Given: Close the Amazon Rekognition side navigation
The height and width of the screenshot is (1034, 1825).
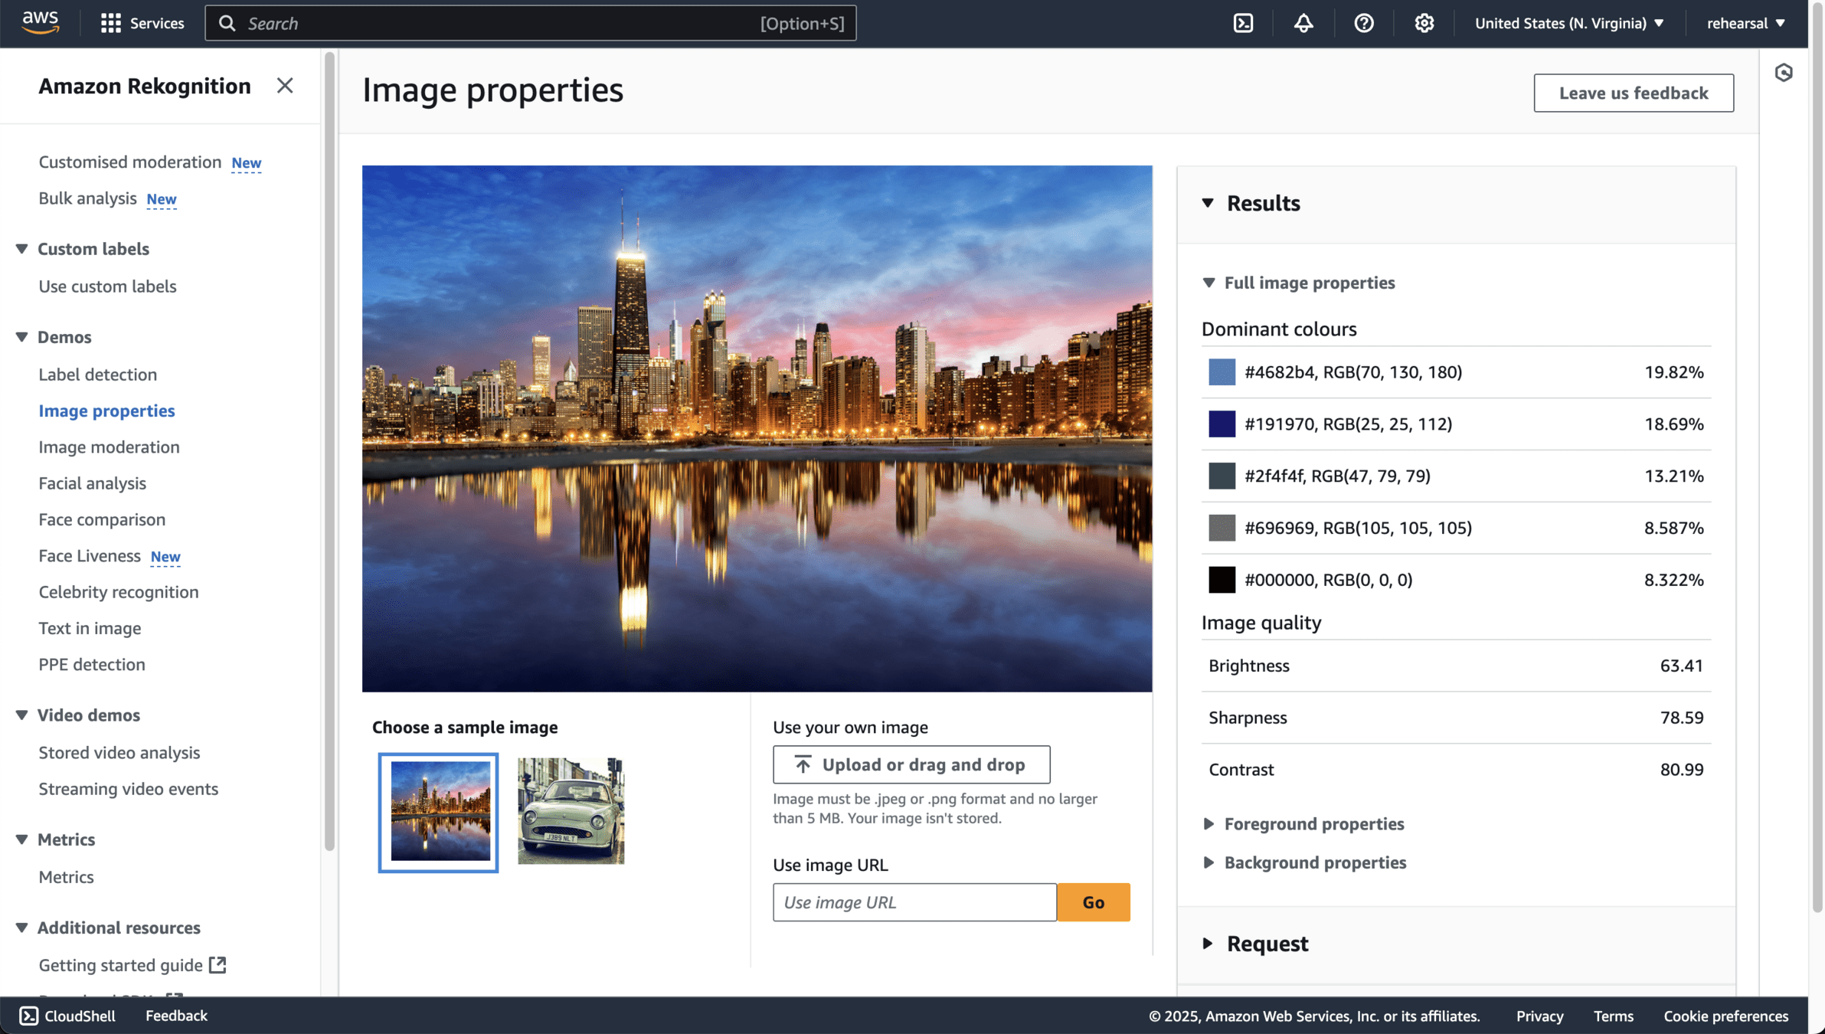Looking at the screenshot, I should 285,86.
